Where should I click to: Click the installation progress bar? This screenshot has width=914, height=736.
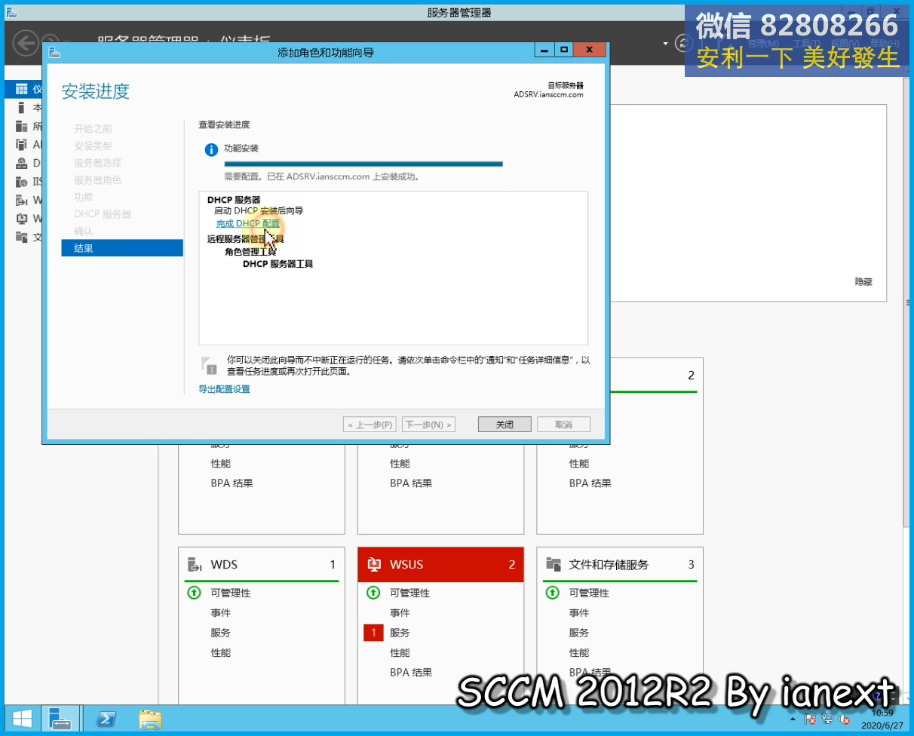[x=363, y=164]
